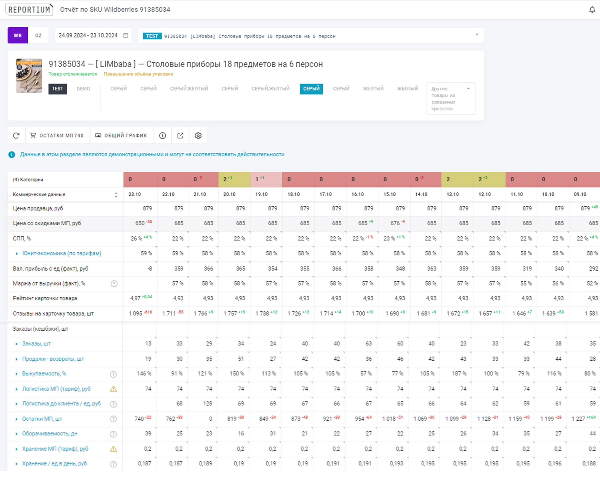The height and width of the screenshot is (480, 600).
Task: Open the settings gear icon
Action: (x=198, y=136)
